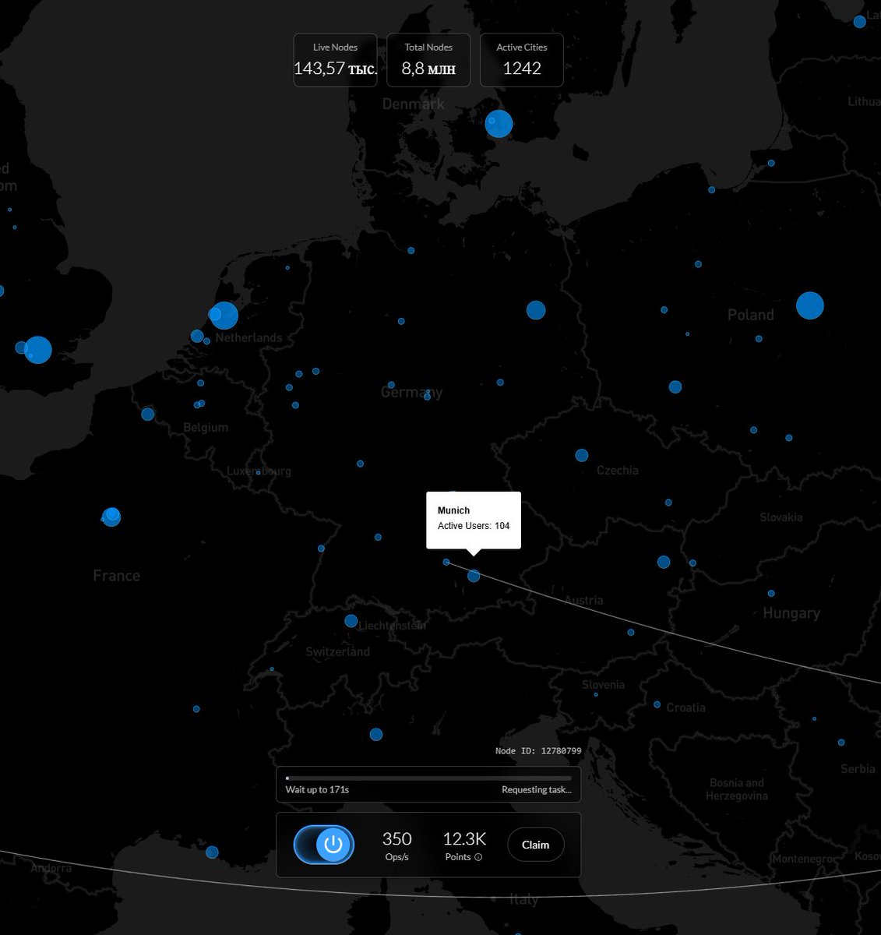Screen dimensions: 881x935
Task: Select the large node marker near Denmark
Action: (499, 123)
